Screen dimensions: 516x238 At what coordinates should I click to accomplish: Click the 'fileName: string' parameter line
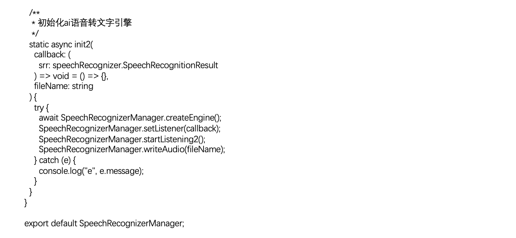(64, 86)
